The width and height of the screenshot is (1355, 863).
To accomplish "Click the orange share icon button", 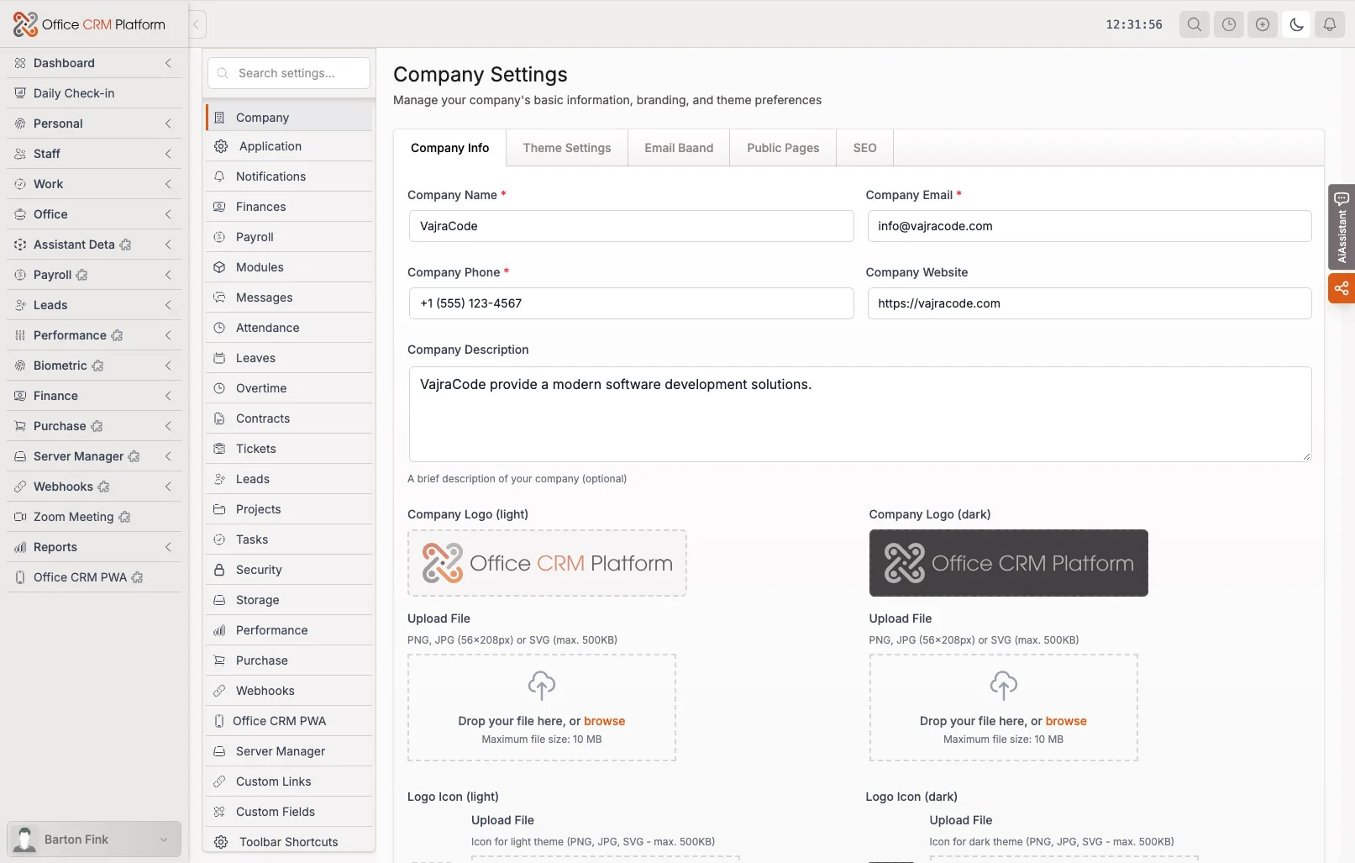I will (x=1342, y=288).
